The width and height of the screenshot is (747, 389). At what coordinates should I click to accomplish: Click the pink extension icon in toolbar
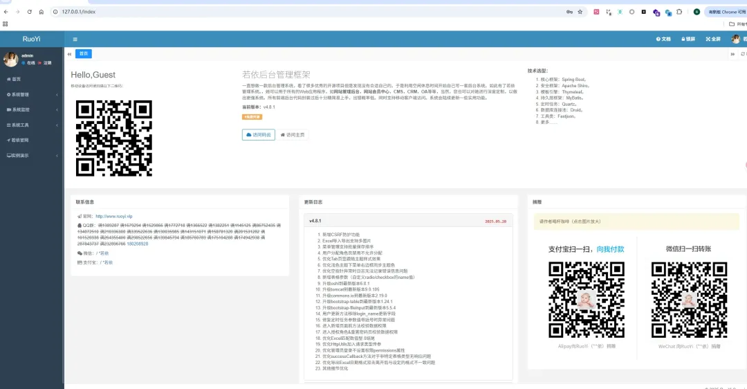click(596, 12)
